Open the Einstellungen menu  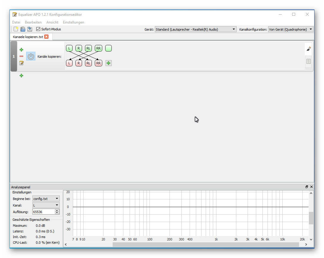point(73,22)
